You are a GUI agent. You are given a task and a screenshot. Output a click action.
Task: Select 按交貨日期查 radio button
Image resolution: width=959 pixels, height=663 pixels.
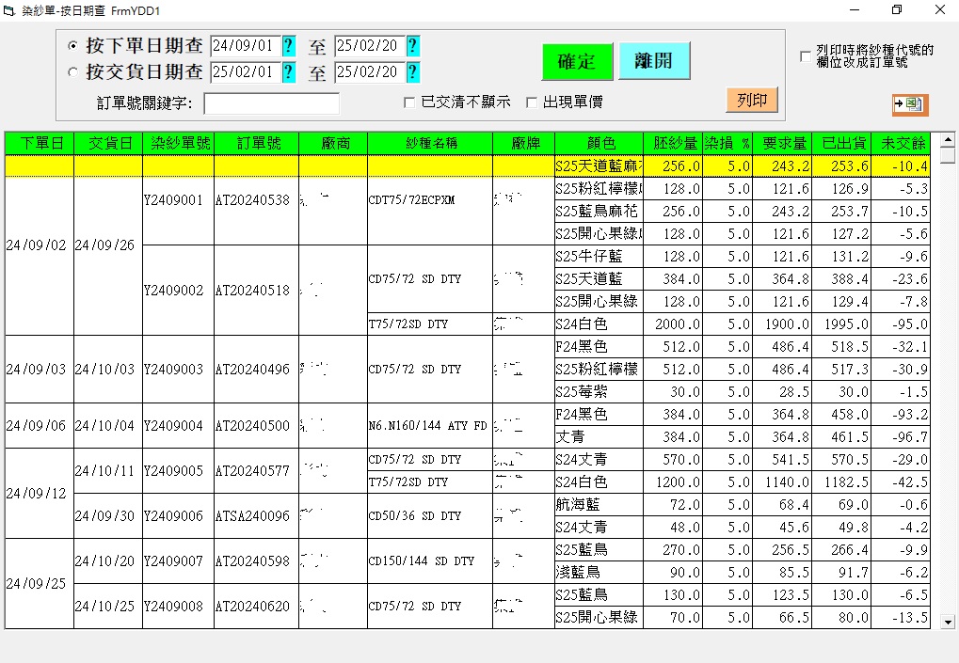tap(72, 72)
